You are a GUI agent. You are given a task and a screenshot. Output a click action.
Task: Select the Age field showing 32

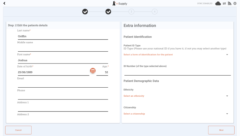pyautogui.click(x=103, y=72)
